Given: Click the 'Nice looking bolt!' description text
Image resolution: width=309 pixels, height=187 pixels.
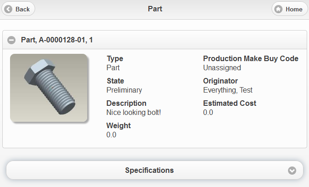Looking at the screenshot, I should click(132, 112).
